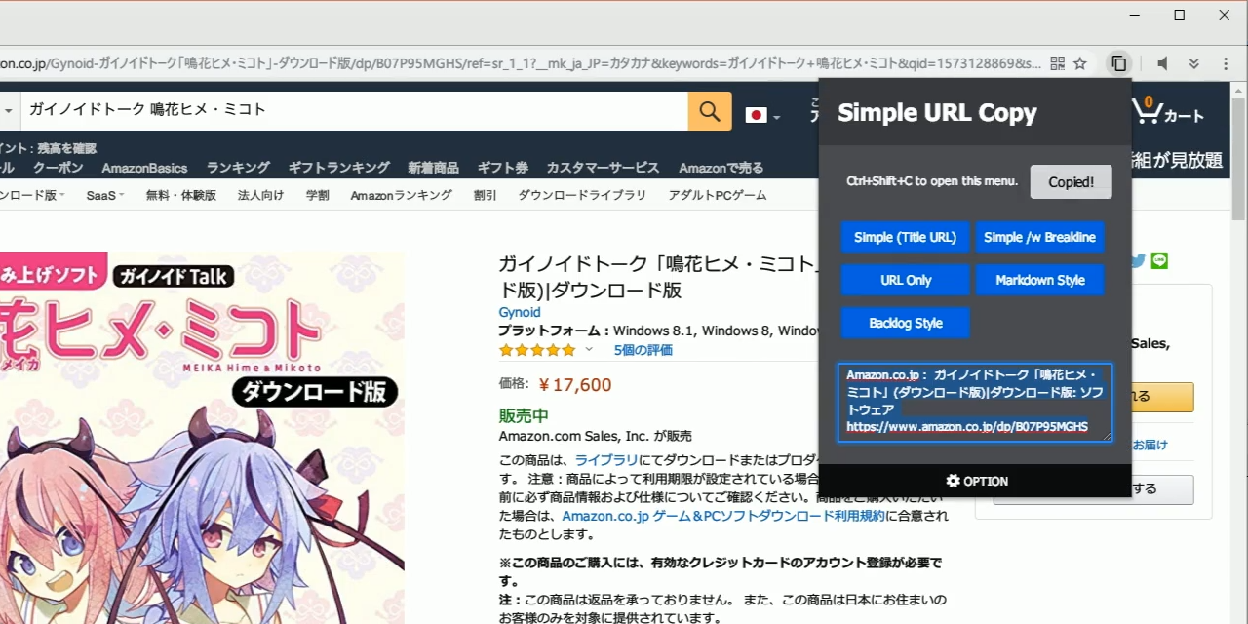Open 割引 subnav link
Viewport: 1248px width, 624px height.
486,195
